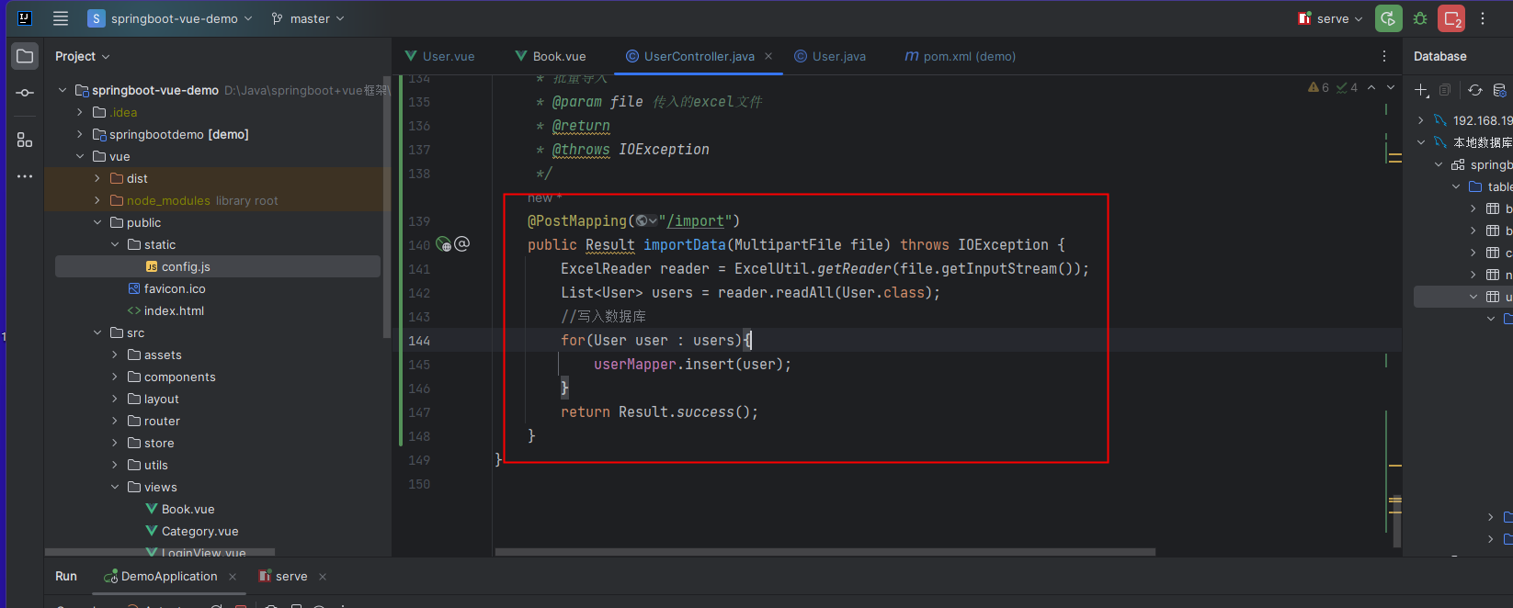Toggle the Project tool window
The image size is (1513, 608).
click(25, 56)
